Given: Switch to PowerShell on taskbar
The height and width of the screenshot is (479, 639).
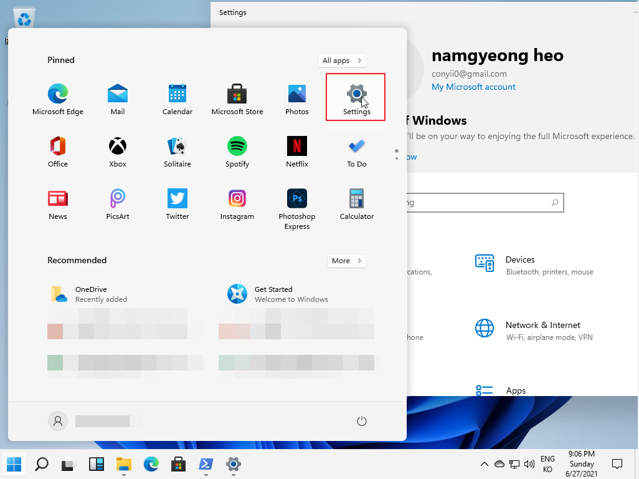Looking at the screenshot, I should click(x=206, y=464).
